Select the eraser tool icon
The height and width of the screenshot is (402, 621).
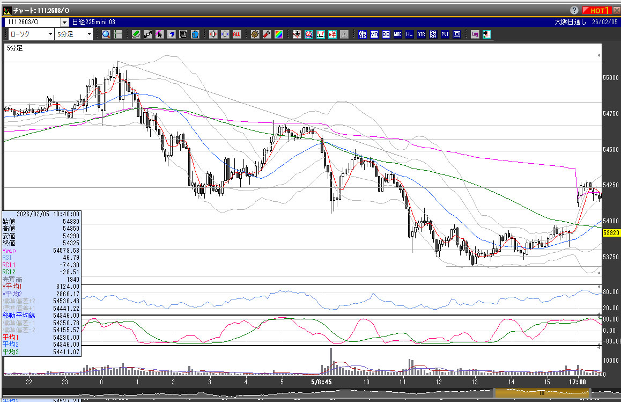[172, 34]
